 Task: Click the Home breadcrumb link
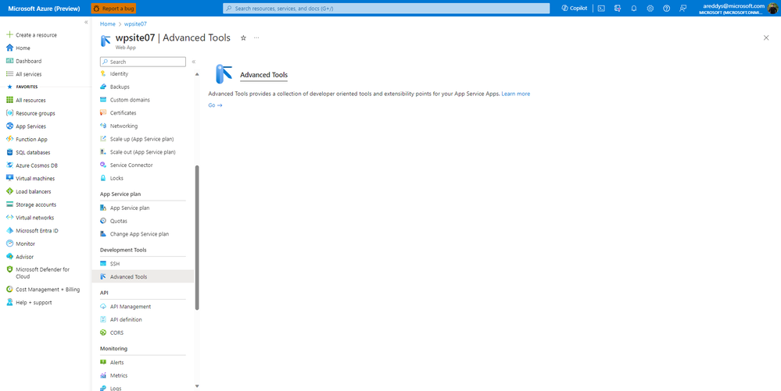pyautogui.click(x=108, y=24)
